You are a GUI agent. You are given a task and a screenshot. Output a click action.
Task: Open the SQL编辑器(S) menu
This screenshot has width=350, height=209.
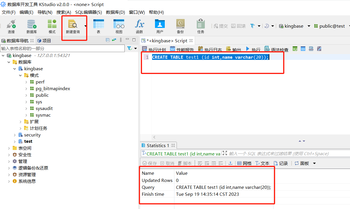tap(88, 12)
